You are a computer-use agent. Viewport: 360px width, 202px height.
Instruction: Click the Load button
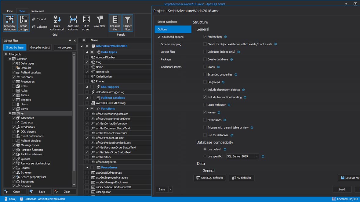coord(342,189)
